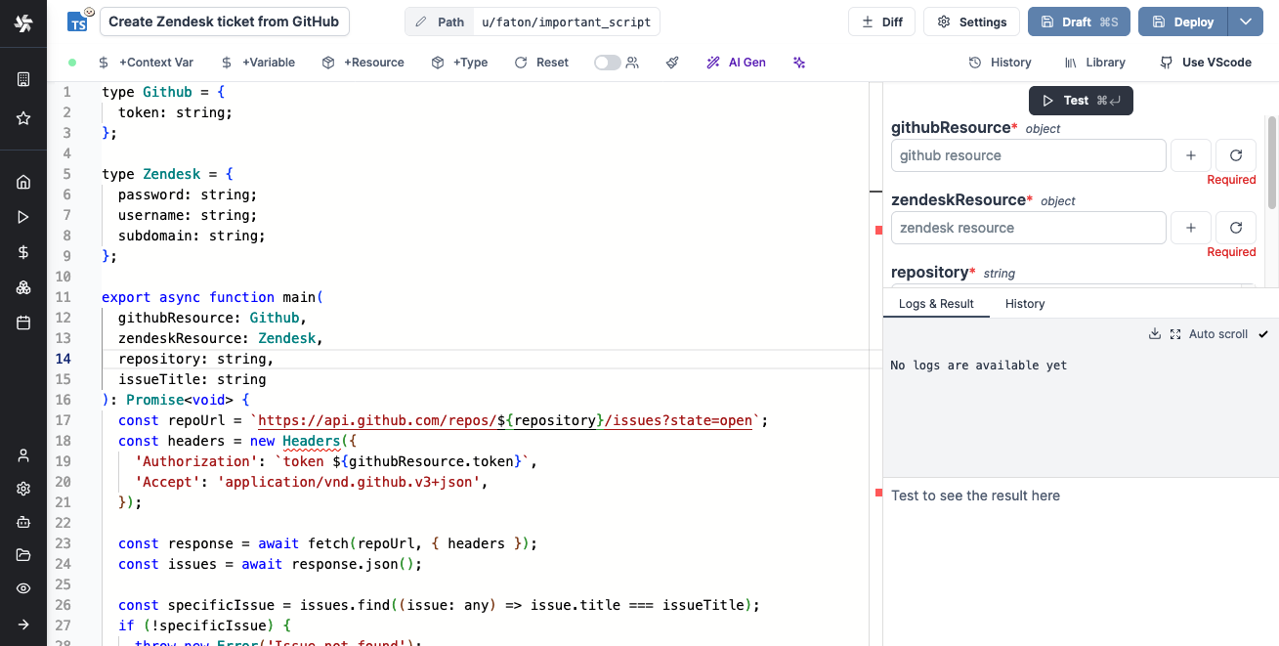Open Variables via the sidebar dollar icon
The width and height of the screenshot is (1279, 646).
pos(23,252)
